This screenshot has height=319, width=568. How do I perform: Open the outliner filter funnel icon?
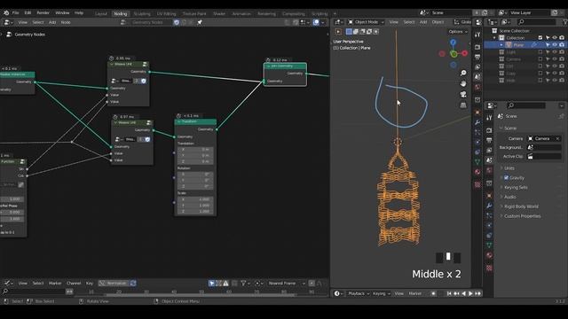click(x=564, y=22)
